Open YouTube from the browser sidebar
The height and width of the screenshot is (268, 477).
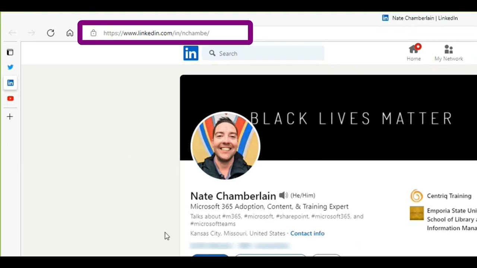[x=10, y=99]
